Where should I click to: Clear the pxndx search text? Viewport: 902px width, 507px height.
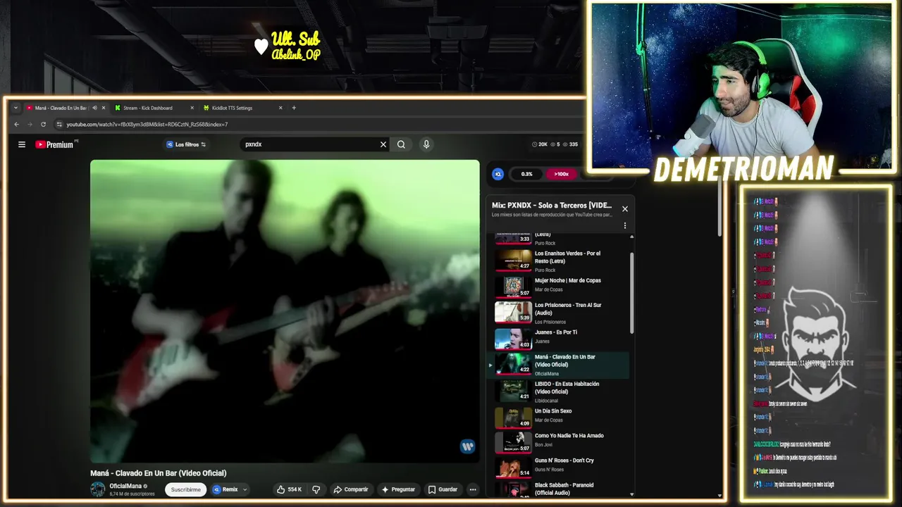click(x=383, y=144)
